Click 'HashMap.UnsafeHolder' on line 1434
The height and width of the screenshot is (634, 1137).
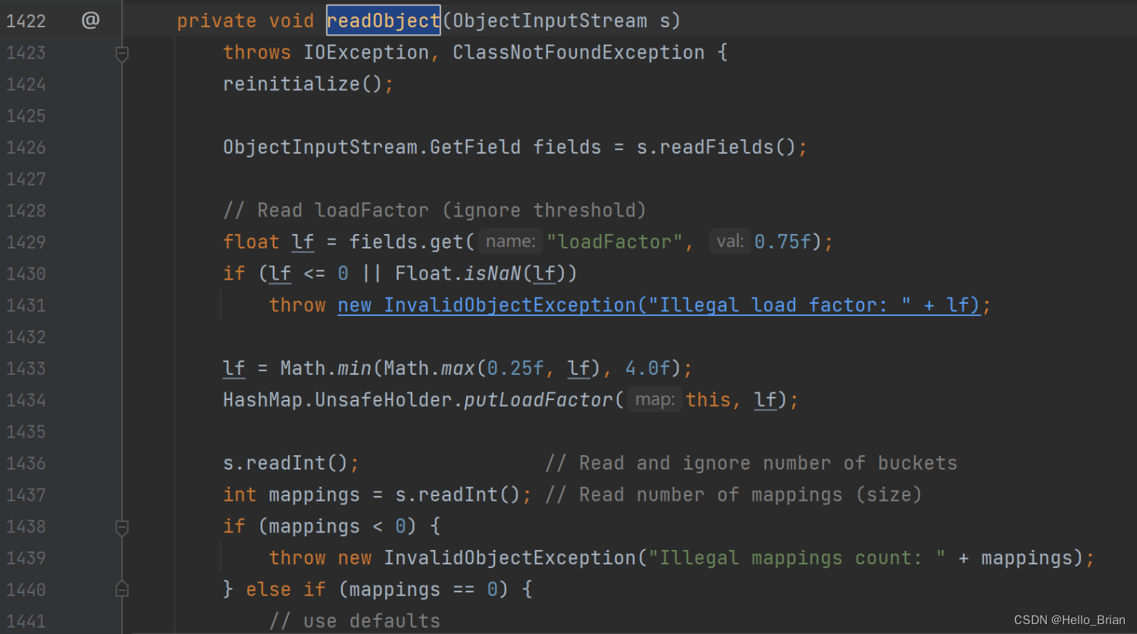tap(337, 400)
